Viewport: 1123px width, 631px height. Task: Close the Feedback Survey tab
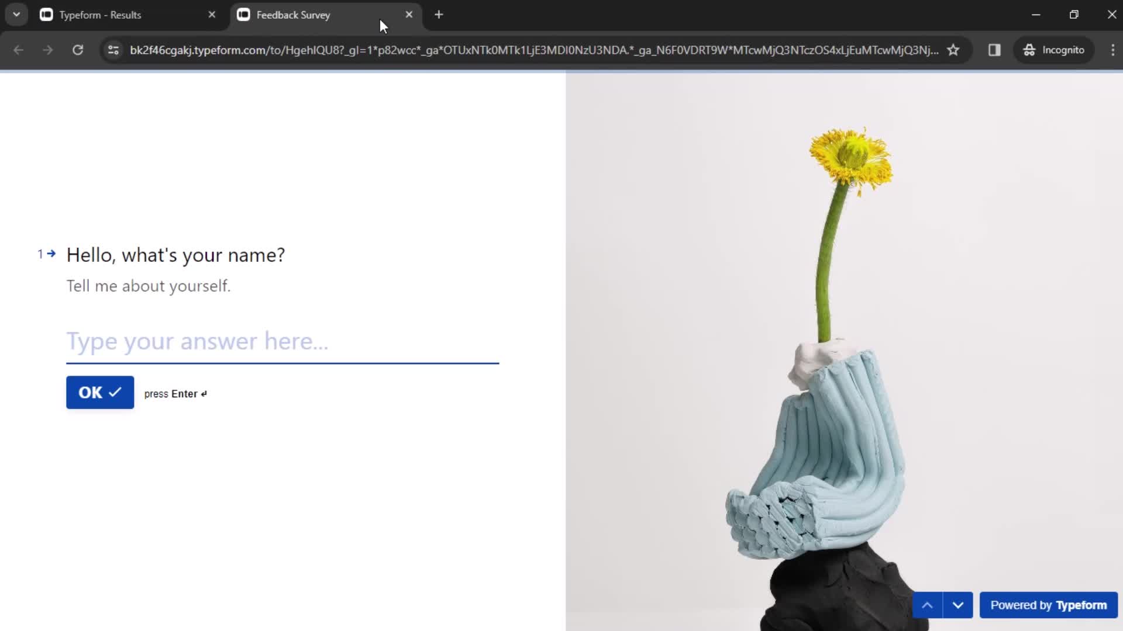coord(409,15)
